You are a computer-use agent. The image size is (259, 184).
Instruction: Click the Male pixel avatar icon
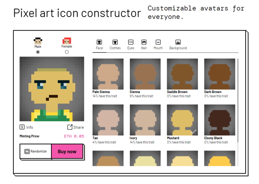coord(38,41)
